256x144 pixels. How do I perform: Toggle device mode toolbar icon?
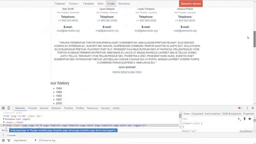pos(9,108)
